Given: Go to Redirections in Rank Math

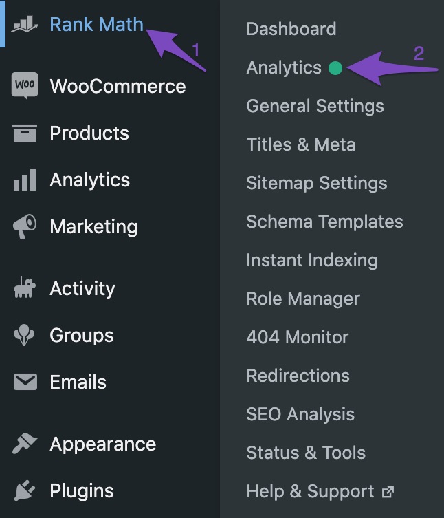Looking at the screenshot, I should pos(298,376).
